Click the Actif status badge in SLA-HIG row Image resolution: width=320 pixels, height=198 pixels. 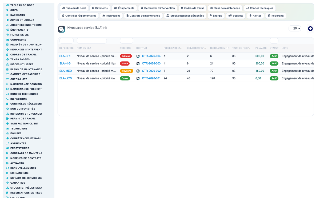click(x=274, y=64)
